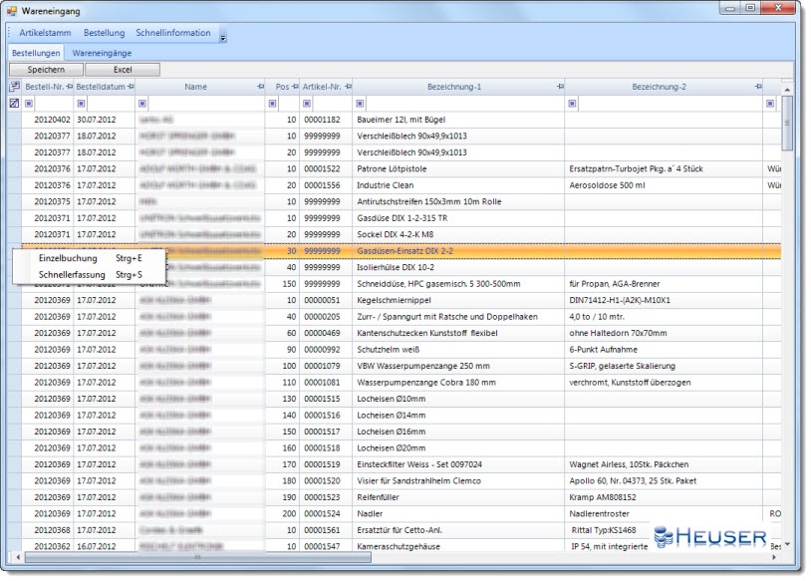Viewport: 811px width, 581px height.
Task: Click the pin icon in Bezeichnung-1 column header
Action: (559, 87)
